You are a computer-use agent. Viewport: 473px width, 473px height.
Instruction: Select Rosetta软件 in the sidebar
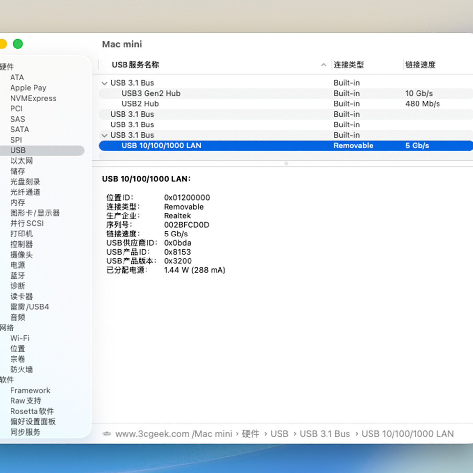[32, 411]
